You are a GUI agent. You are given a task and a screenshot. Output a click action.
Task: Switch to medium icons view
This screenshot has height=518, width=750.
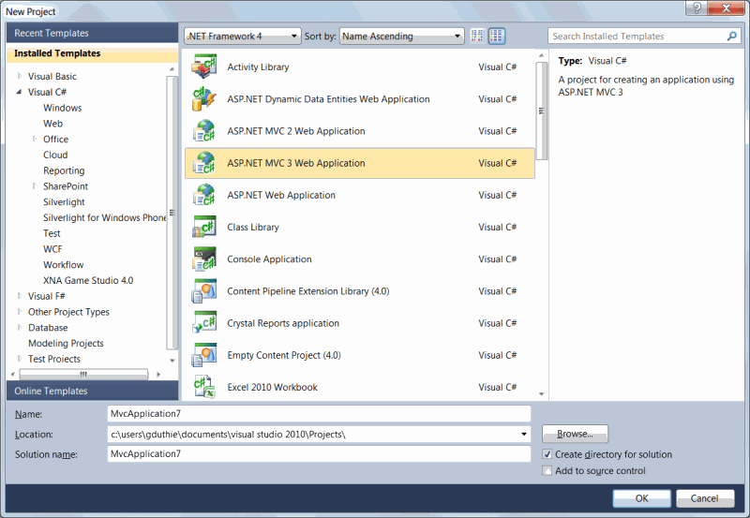497,36
